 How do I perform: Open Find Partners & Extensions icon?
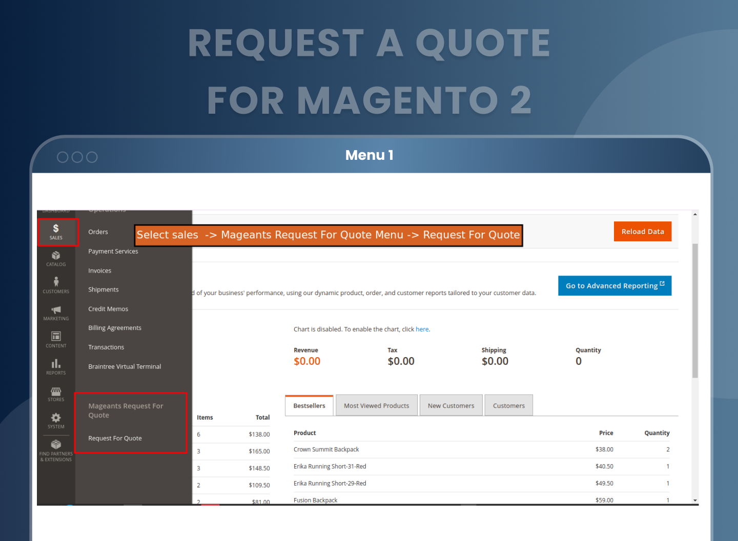click(x=56, y=449)
